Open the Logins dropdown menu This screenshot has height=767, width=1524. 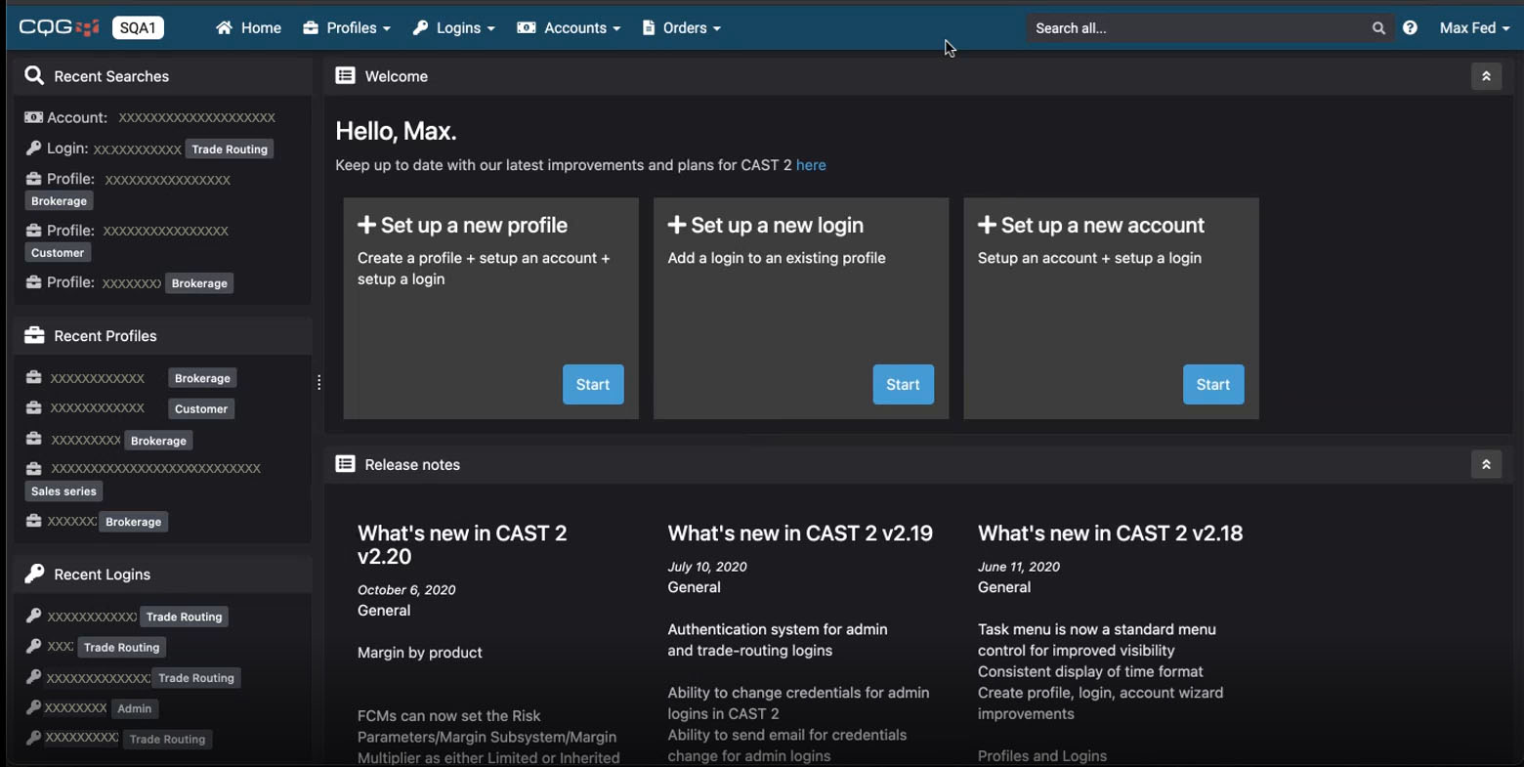453,28
